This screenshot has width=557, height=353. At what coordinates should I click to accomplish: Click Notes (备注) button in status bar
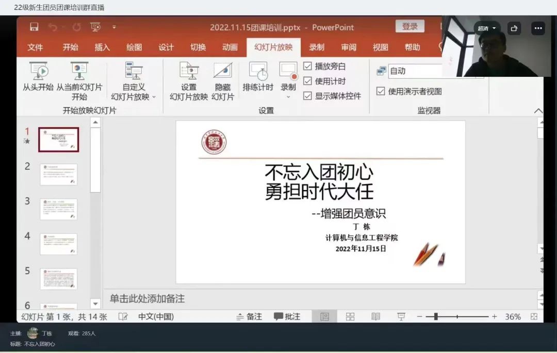(x=249, y=316)
